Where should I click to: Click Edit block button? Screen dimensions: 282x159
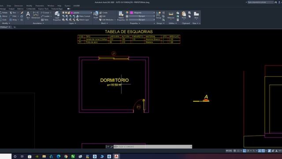pos(103,16)
